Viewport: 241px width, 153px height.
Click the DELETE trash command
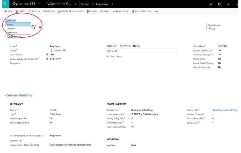[x=20, y=11]
